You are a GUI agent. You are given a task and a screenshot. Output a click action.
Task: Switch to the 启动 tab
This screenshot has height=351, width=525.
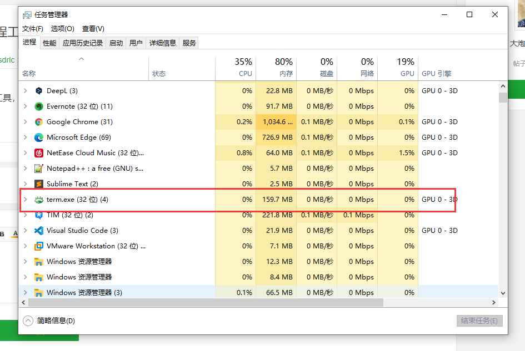tap(116, 43)
